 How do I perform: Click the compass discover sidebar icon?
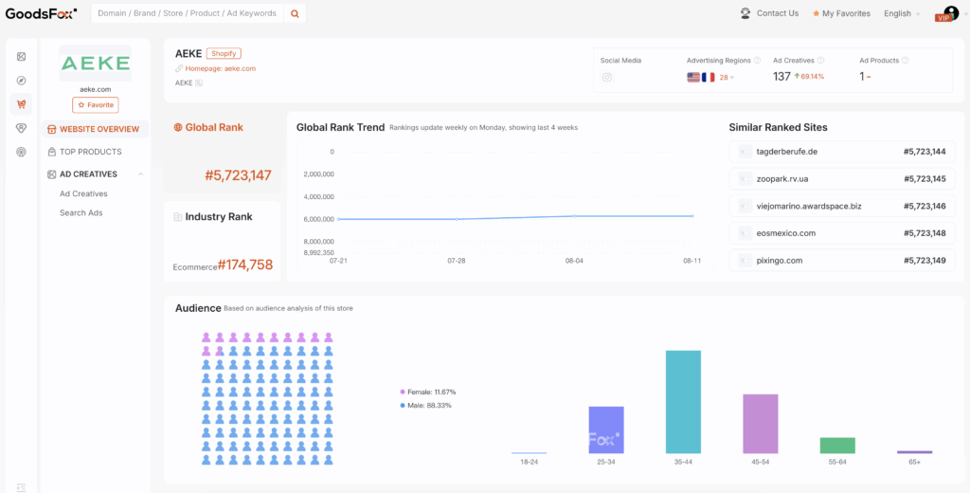[x=22, y=81]
